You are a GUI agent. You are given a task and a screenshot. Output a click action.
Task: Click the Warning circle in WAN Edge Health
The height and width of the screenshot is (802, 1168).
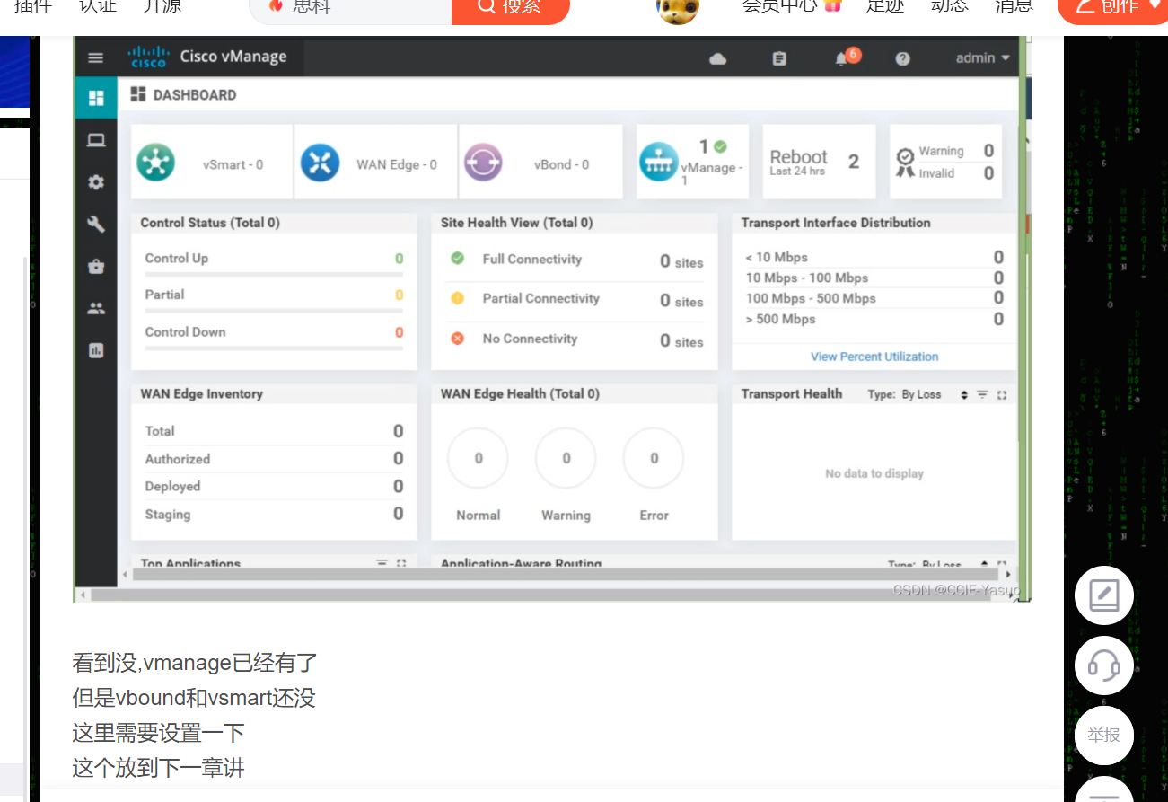pyautogui.click(x=566, y=458)
